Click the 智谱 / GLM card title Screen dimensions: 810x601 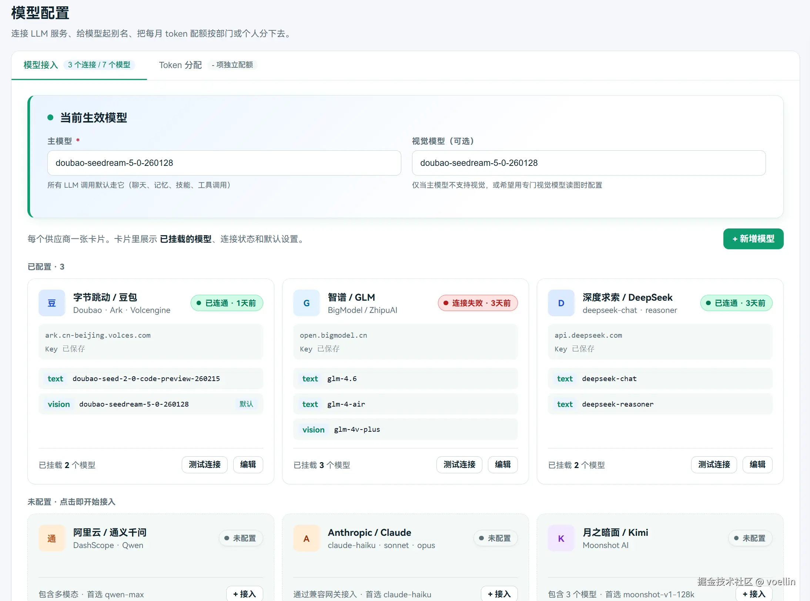coord(351,297)
